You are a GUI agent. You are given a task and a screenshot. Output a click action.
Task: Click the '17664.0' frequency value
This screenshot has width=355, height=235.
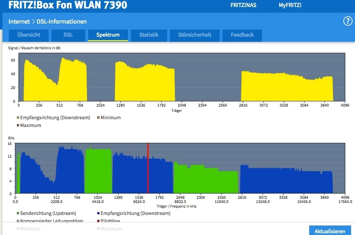pos(345,202)
